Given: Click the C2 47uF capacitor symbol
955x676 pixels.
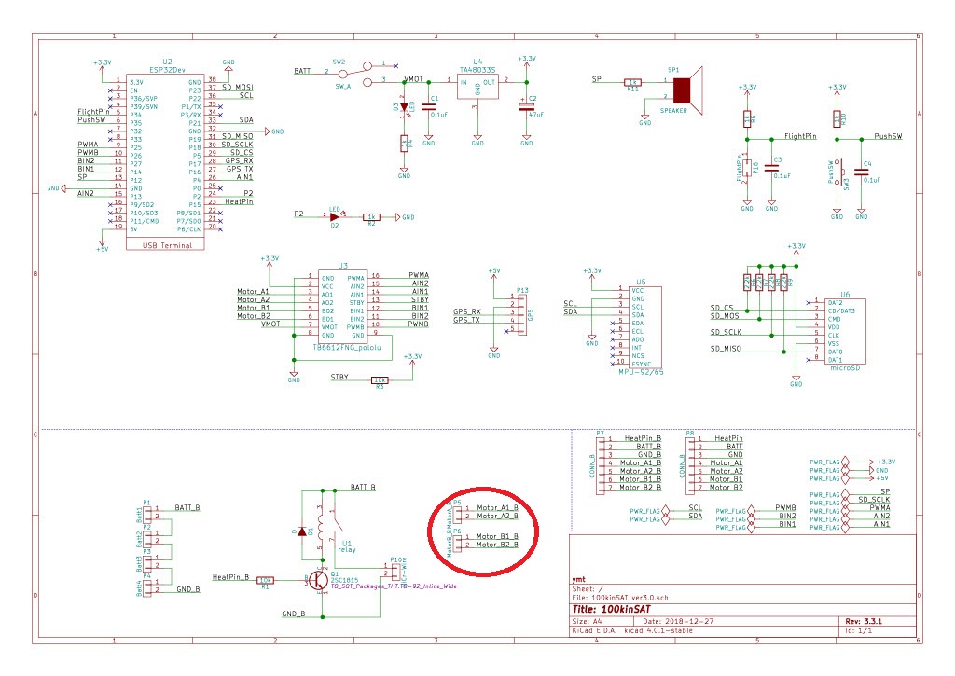Looking at the screenshot, I should tap(526, 103).
